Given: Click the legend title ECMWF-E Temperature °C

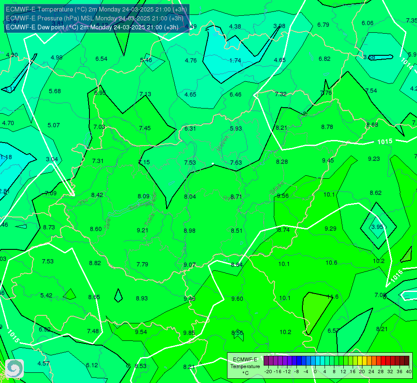Looking at the screenshot, I should pyautogui.click(x=245, y=366).
